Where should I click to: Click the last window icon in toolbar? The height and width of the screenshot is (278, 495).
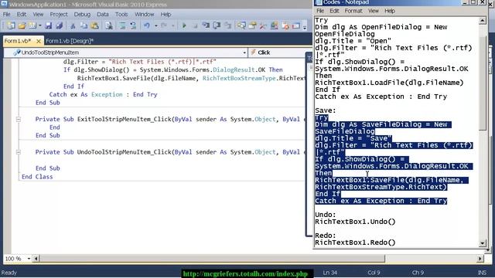[296, 25]
